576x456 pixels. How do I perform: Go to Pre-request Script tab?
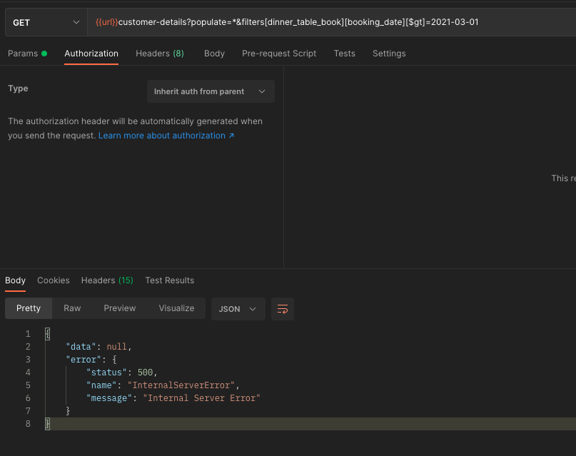(279, 54)
